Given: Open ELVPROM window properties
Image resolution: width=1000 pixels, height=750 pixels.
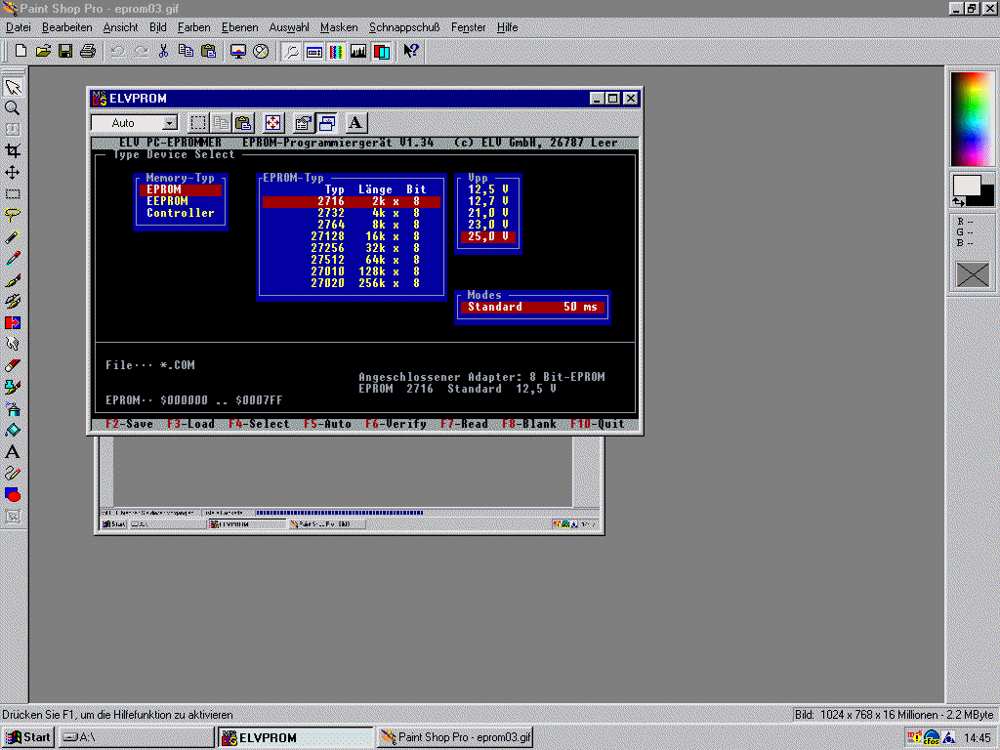Looking at the screenshot, I should click(303, 122).
